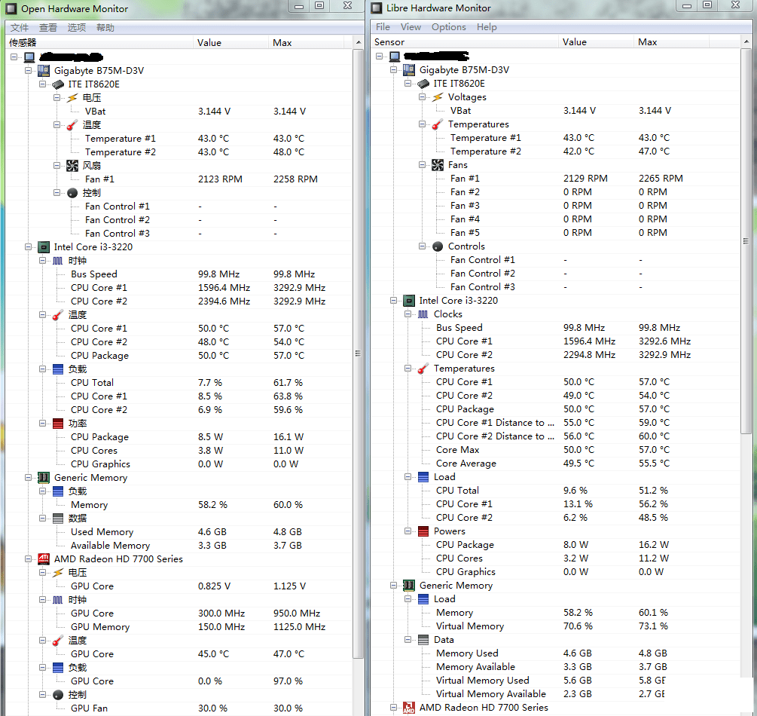This screenshot has width=757, height=716.
Task: Click the ATI icon beside AMD Radeon HD 7700 Series in Open Hardware Monitor
Action: click(44, 559)
